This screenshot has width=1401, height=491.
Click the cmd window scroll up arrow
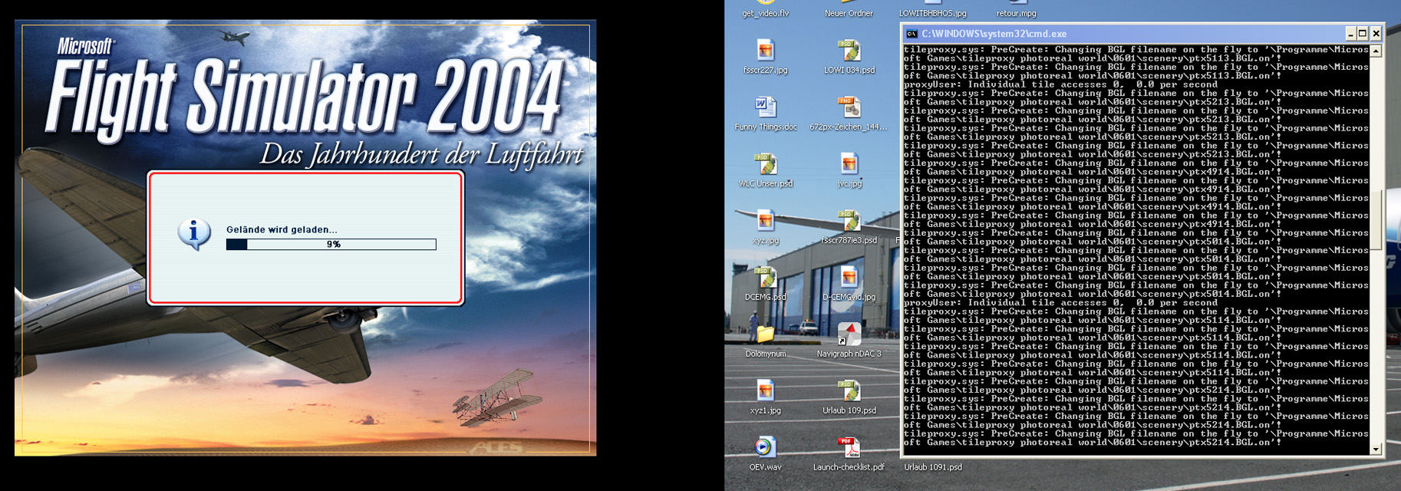pos(1376,51)
